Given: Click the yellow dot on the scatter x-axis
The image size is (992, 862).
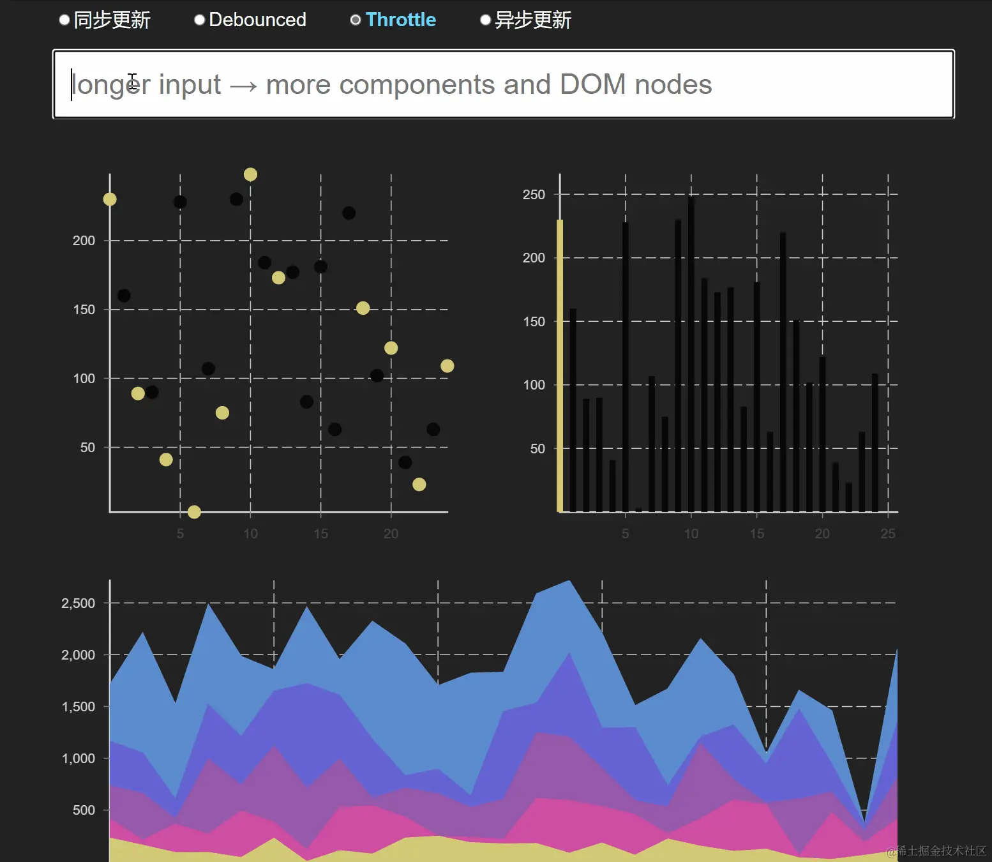Looking at the screenshot, I should [x=194, y=511].
